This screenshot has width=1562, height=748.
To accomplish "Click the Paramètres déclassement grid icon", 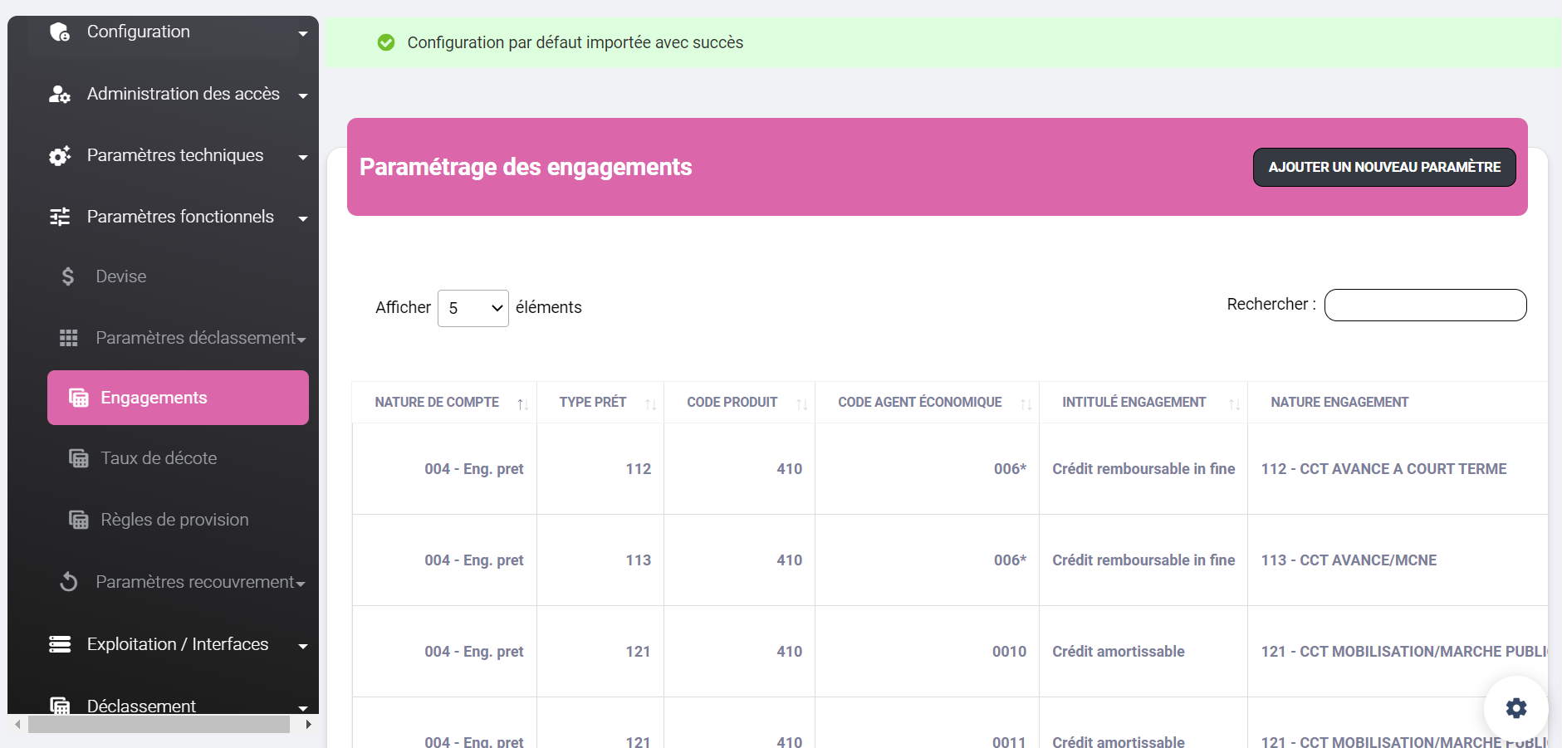I will click(x=69, y=338).
